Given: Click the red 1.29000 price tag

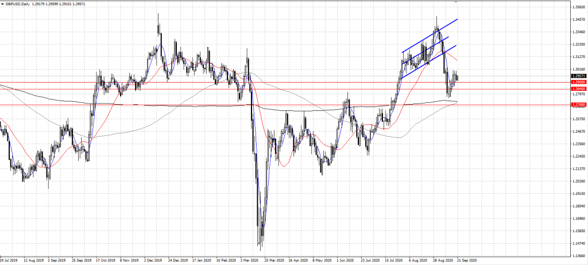Looking at the screenshot, I should (578, 82).
